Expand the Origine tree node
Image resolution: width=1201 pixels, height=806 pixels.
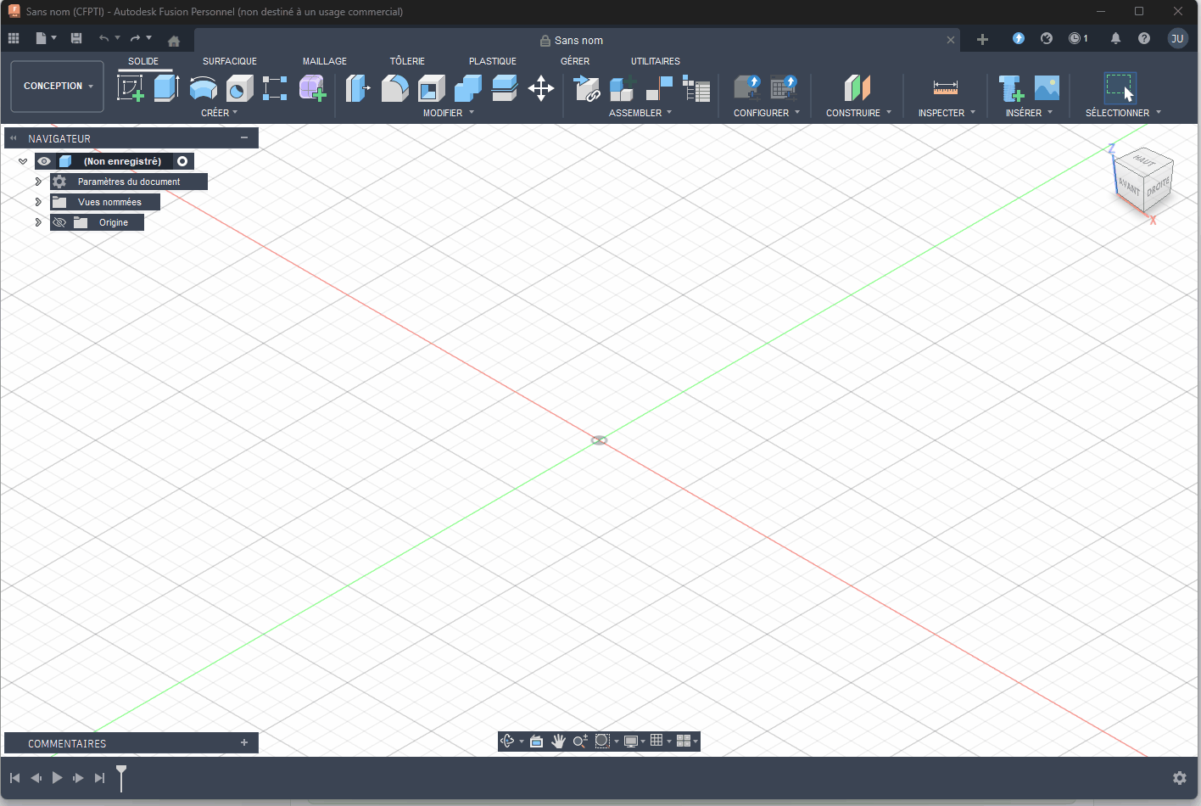38,221
